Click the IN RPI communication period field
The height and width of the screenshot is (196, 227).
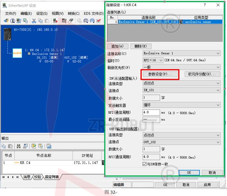(151, 113)
